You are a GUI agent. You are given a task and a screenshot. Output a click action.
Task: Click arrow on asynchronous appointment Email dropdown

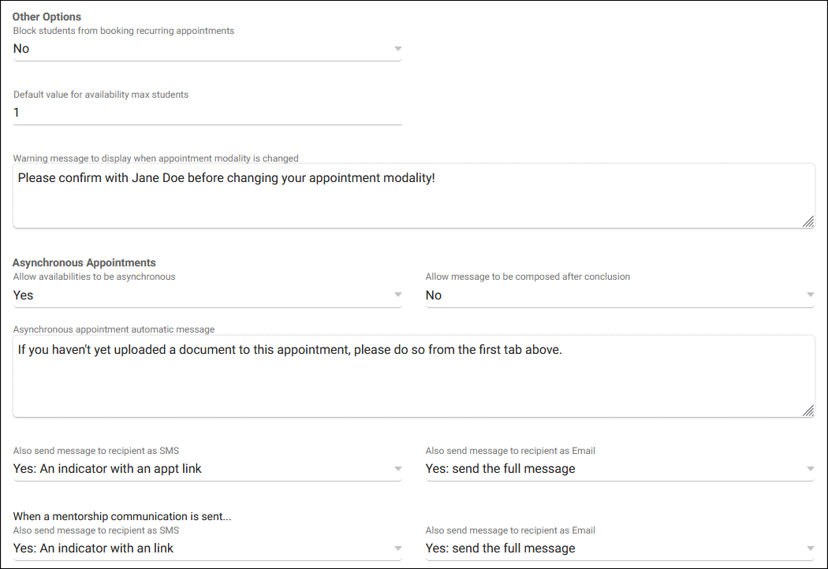point(810,469)
